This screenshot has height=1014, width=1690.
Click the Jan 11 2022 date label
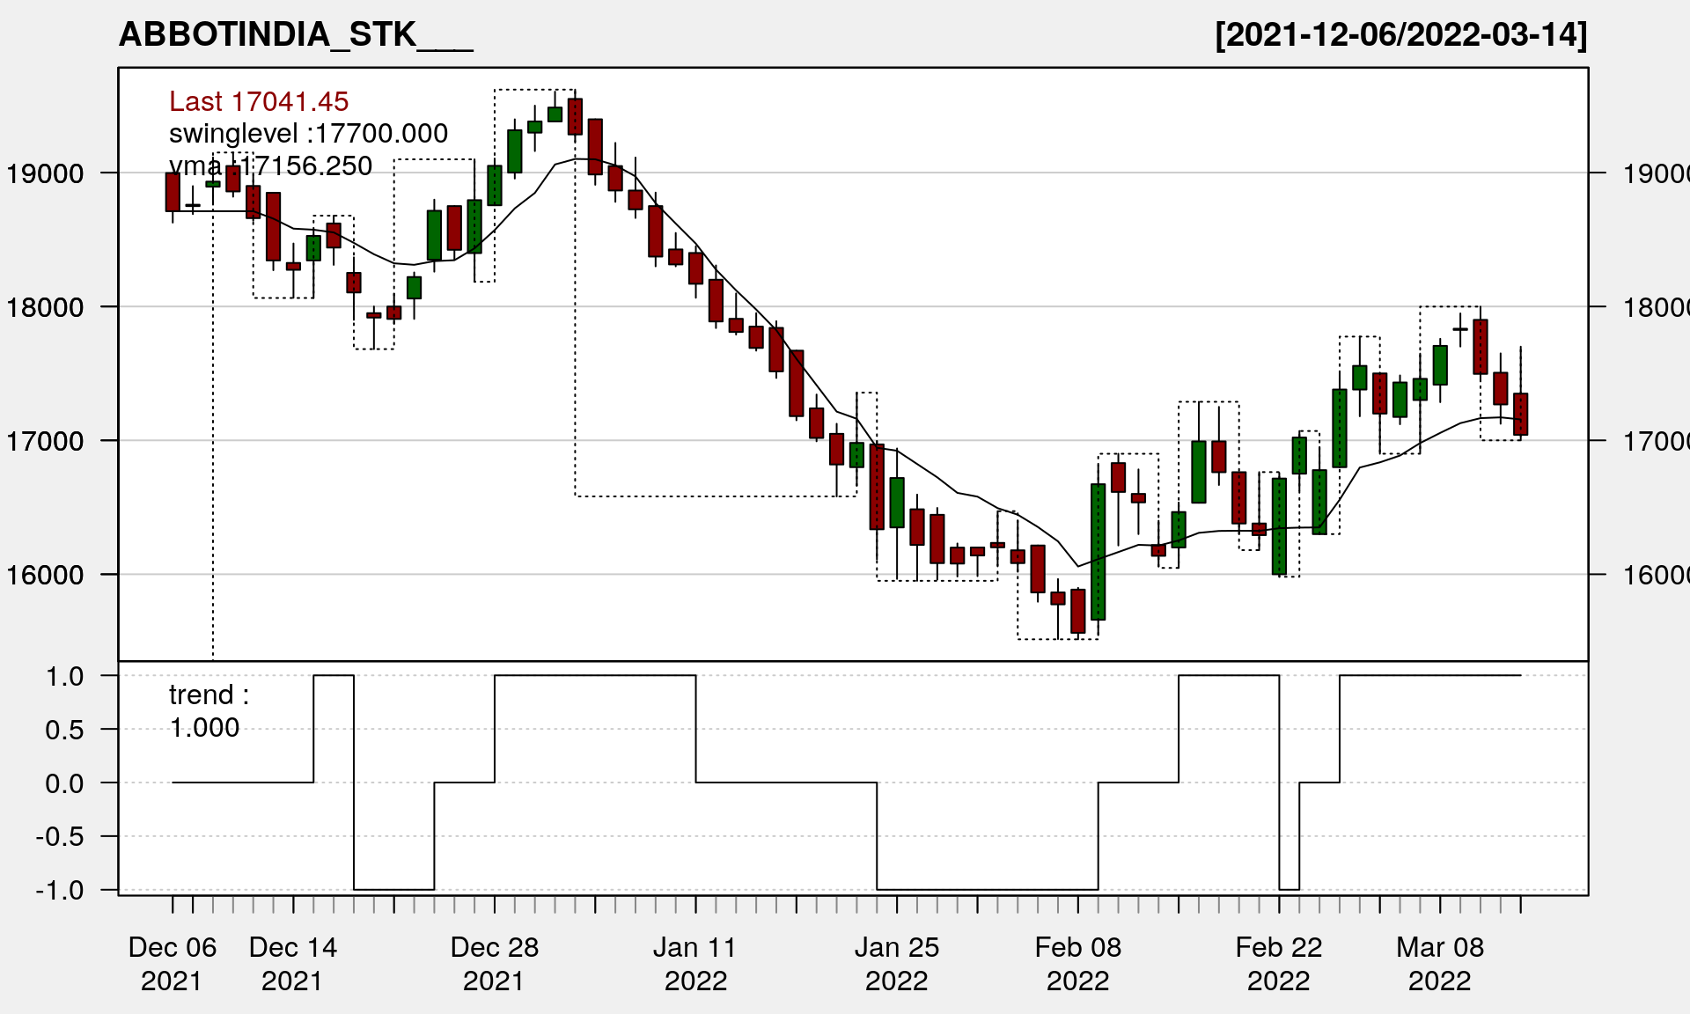tap(695, 963)
